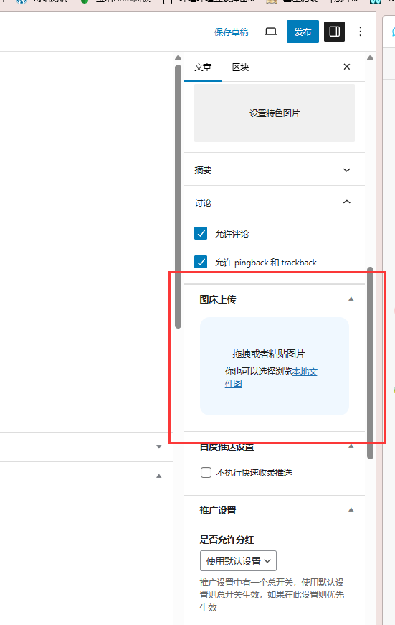
Task: Collapse the lower-left meta box up arrow
Action: click(x=159, y=476)
